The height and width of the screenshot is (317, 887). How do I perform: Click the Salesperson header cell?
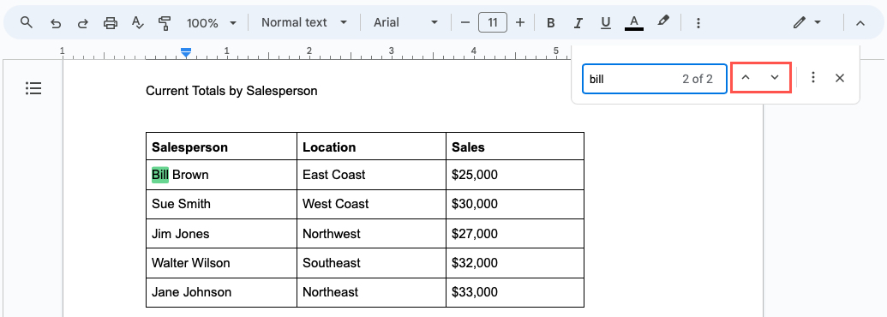coord(221,147)
